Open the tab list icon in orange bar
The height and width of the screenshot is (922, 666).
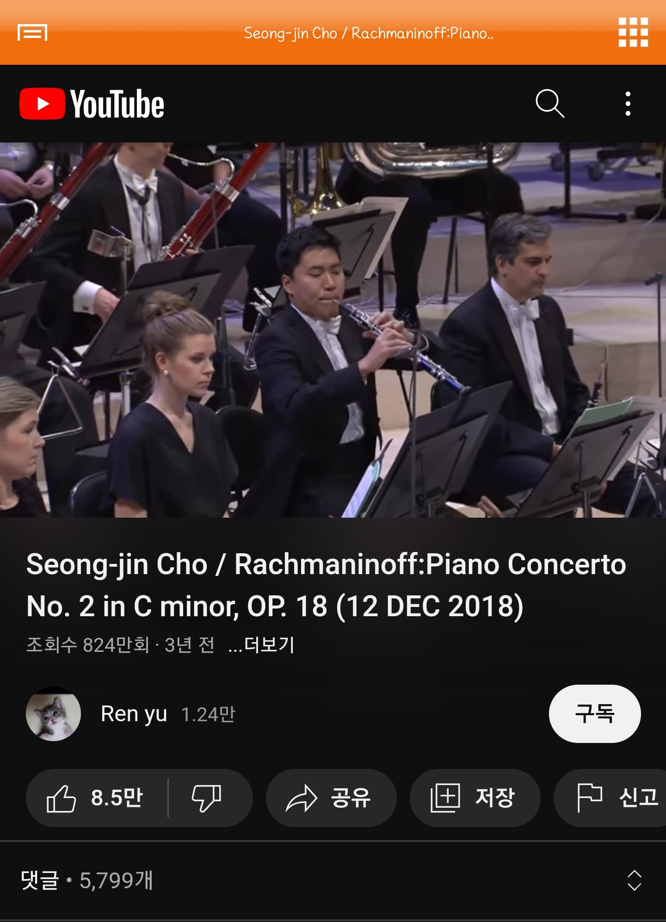(32, 32)
